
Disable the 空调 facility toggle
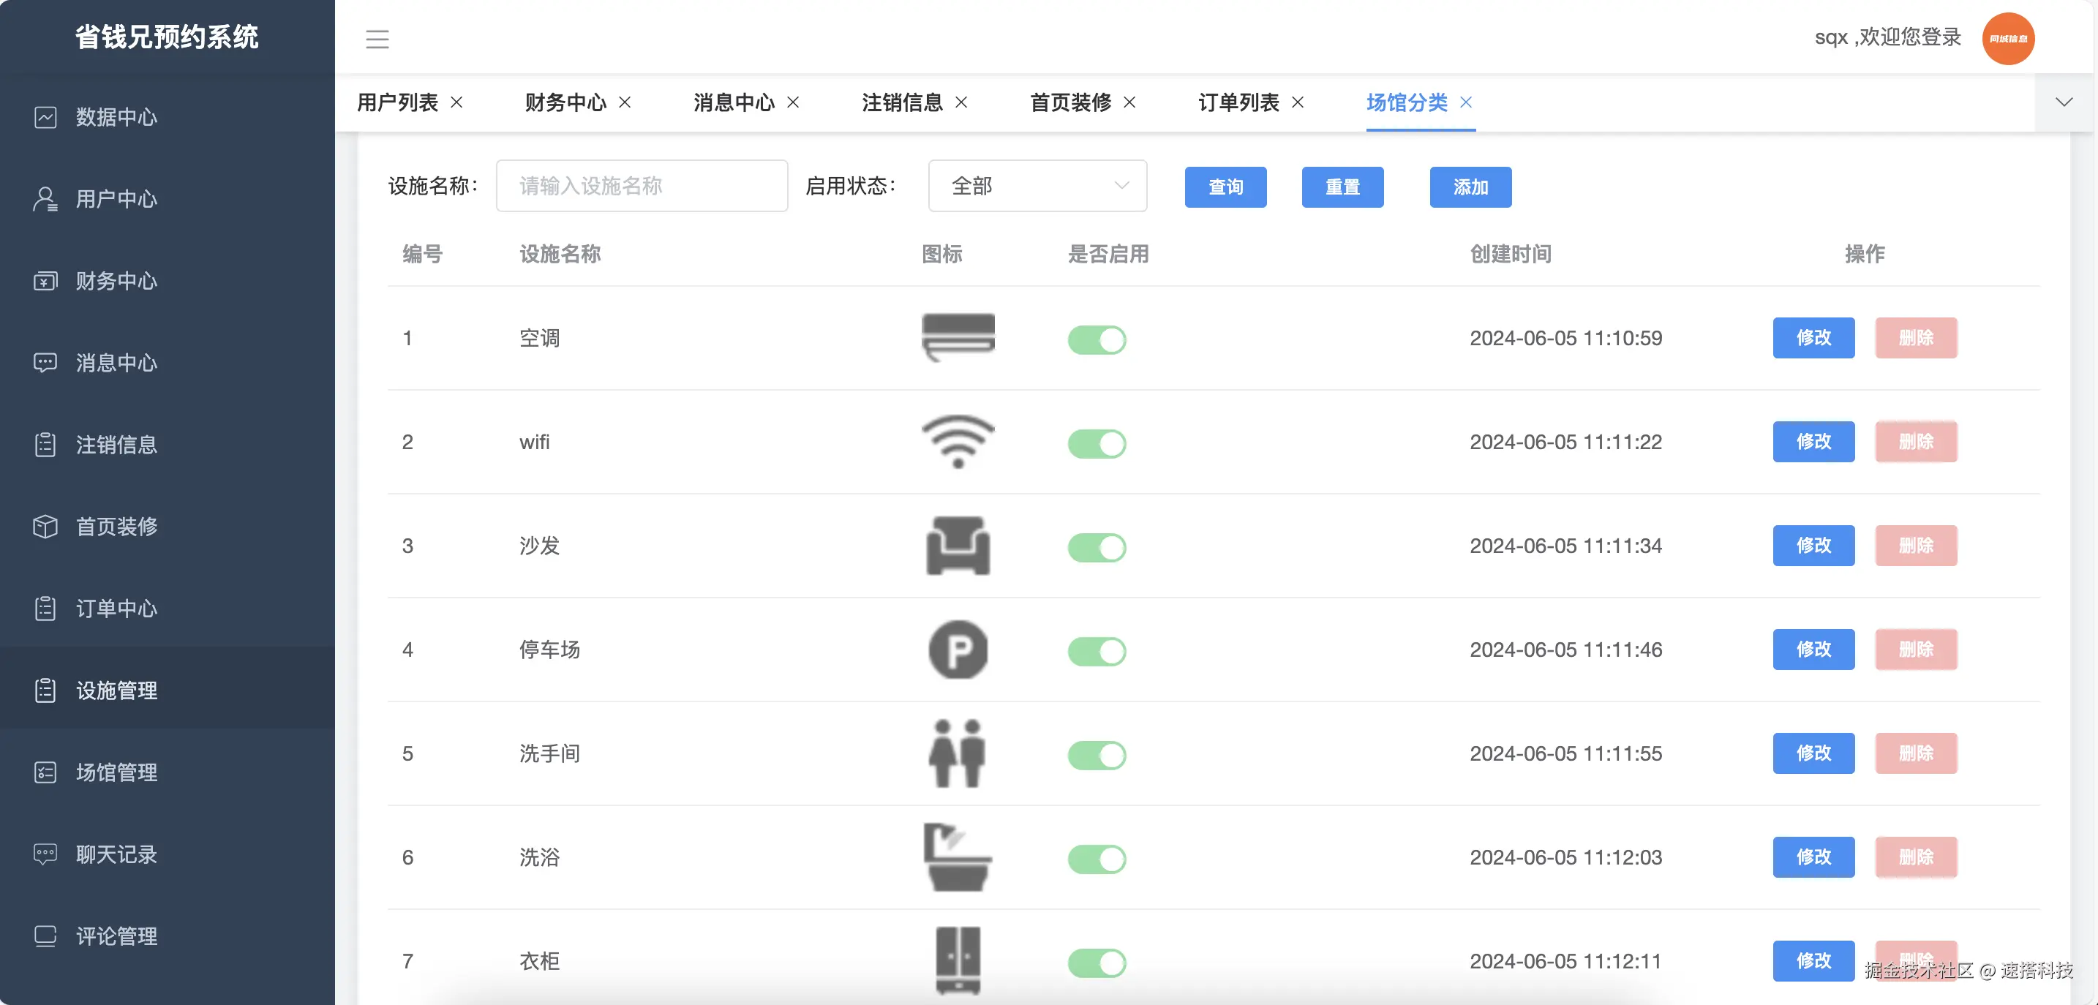(1097, 340)
